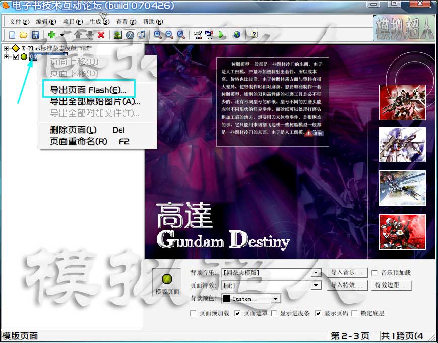Click the red warning 详细 icon in preview text

point(314,133)
